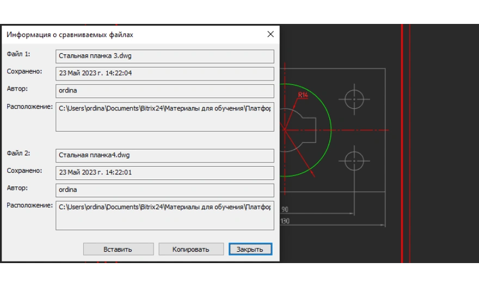Select the second file's Сохранено date field
This screenshot has height=287, width=479.
(164, 173)
